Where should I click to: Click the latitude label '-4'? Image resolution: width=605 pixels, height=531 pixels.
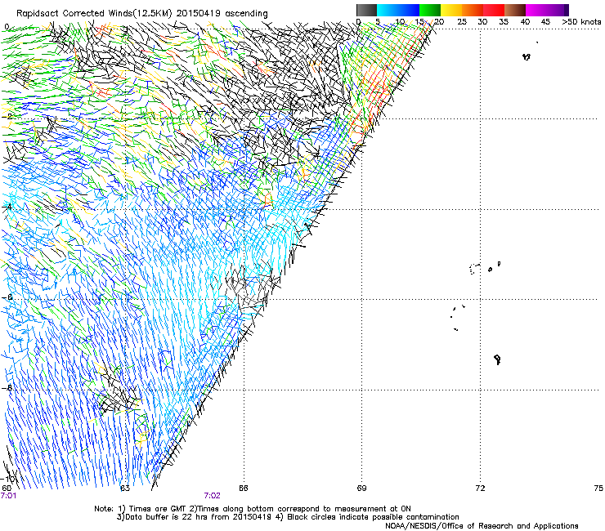click(x=7, y=207)
